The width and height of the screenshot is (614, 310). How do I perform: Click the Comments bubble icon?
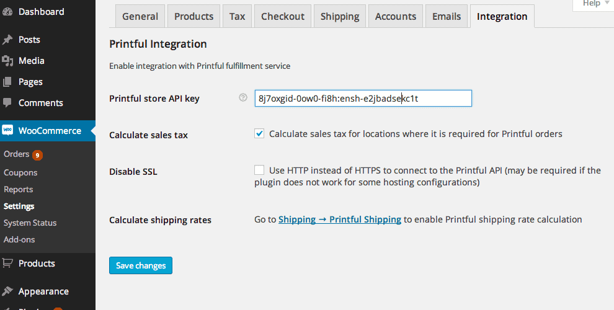coord(7,102)
